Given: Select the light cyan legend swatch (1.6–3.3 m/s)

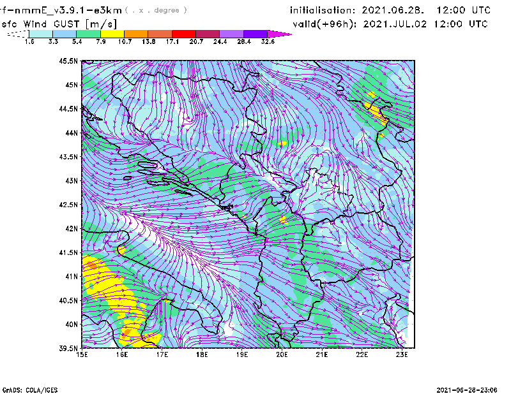Looking at the screenshot, I should pos(41,33).
